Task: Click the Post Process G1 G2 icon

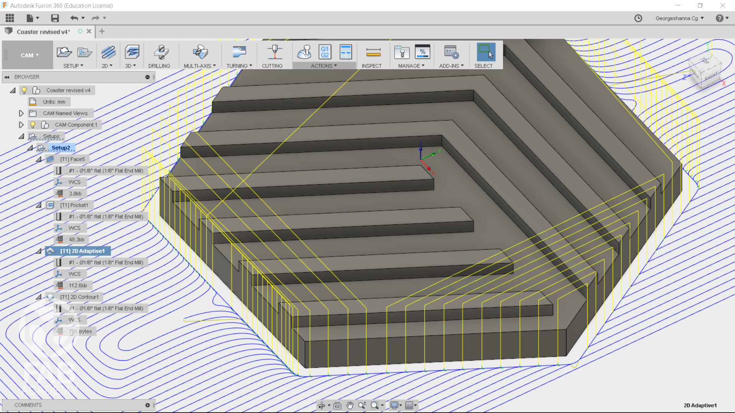Action: pyautogui.click(x=325, y=52)
